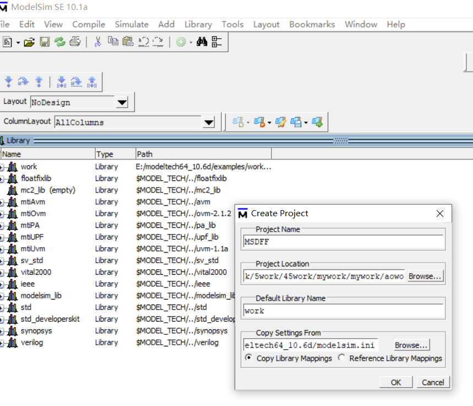Viewport: 473px width, 406px height.
Task: Click the Default Library Name field
Action: click(x=343, y=311)
